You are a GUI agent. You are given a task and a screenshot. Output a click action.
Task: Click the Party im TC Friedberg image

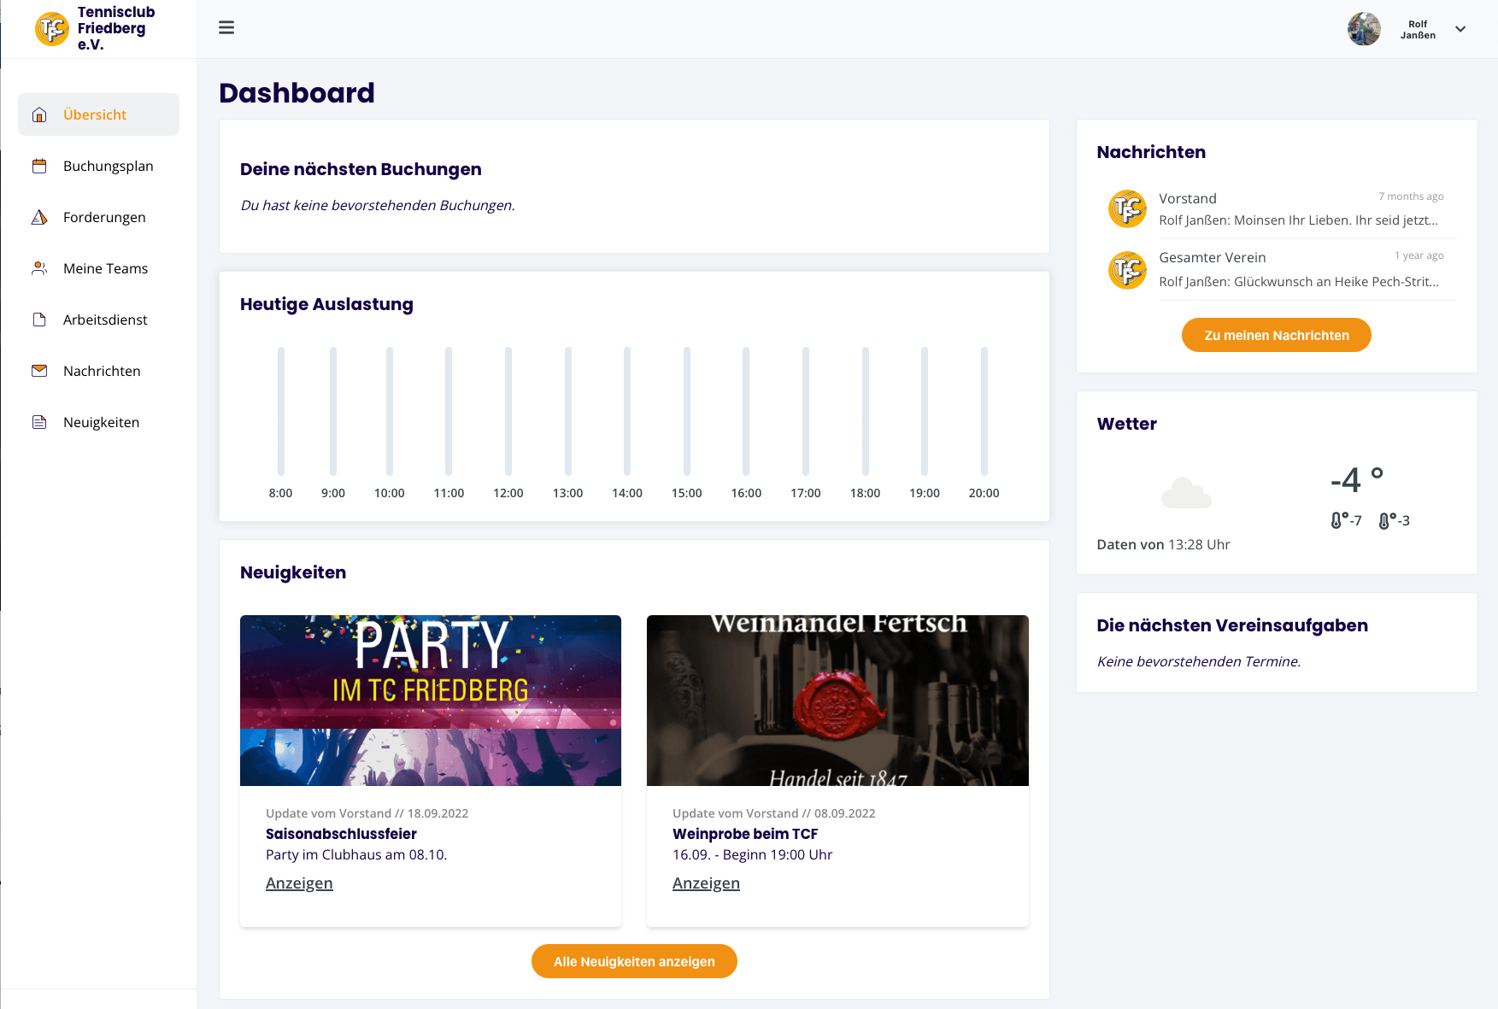point(431,700)
